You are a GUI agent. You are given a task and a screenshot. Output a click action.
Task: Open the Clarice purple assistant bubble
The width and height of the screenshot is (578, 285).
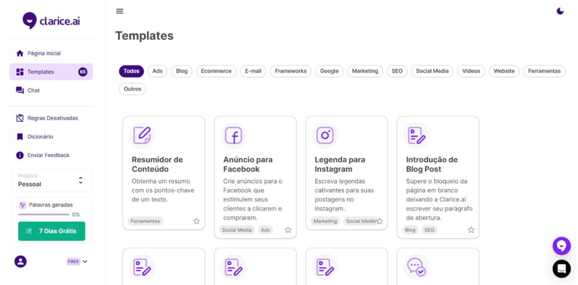[x=561, y=246]
